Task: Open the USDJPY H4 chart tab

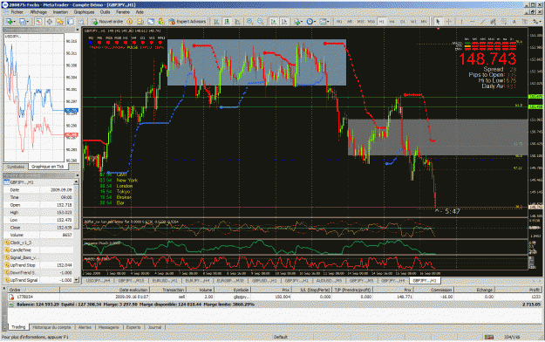Action: pyautogui.click(x=99, y=280)
